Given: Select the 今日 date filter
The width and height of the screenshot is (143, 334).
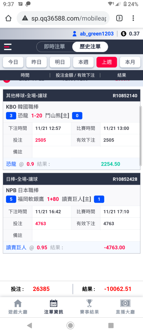Looking at the screenshot, I should point(13,62).
